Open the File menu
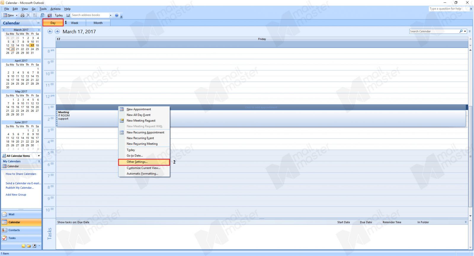474x256 pixels. pos(7,9)
